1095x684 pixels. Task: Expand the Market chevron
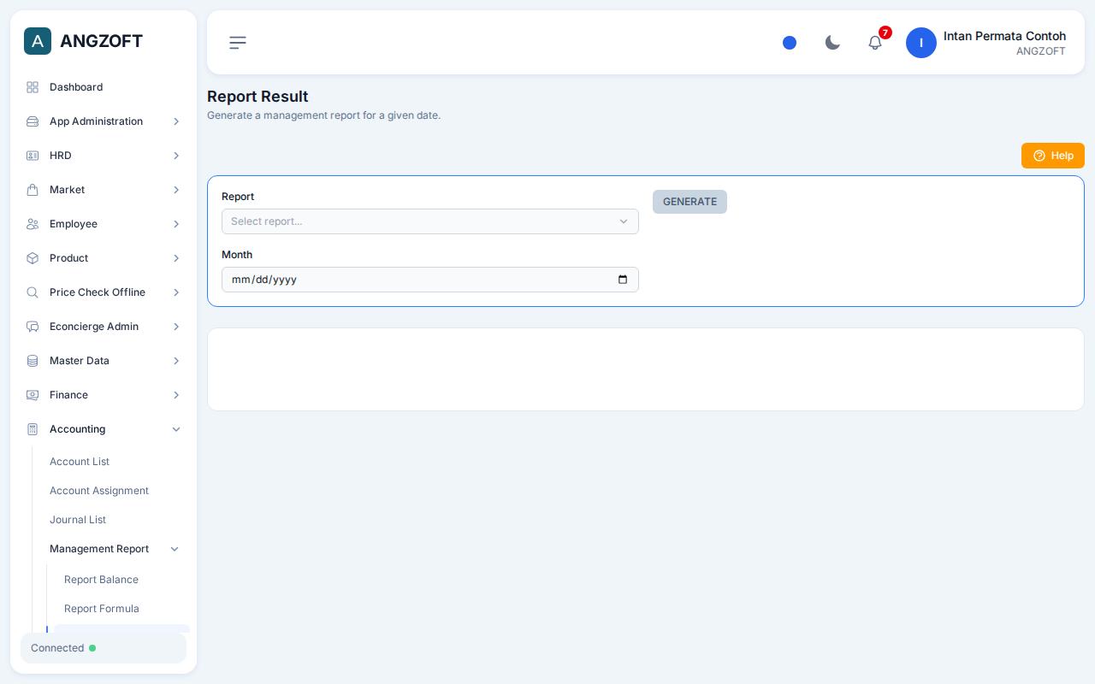pos(176,190)
